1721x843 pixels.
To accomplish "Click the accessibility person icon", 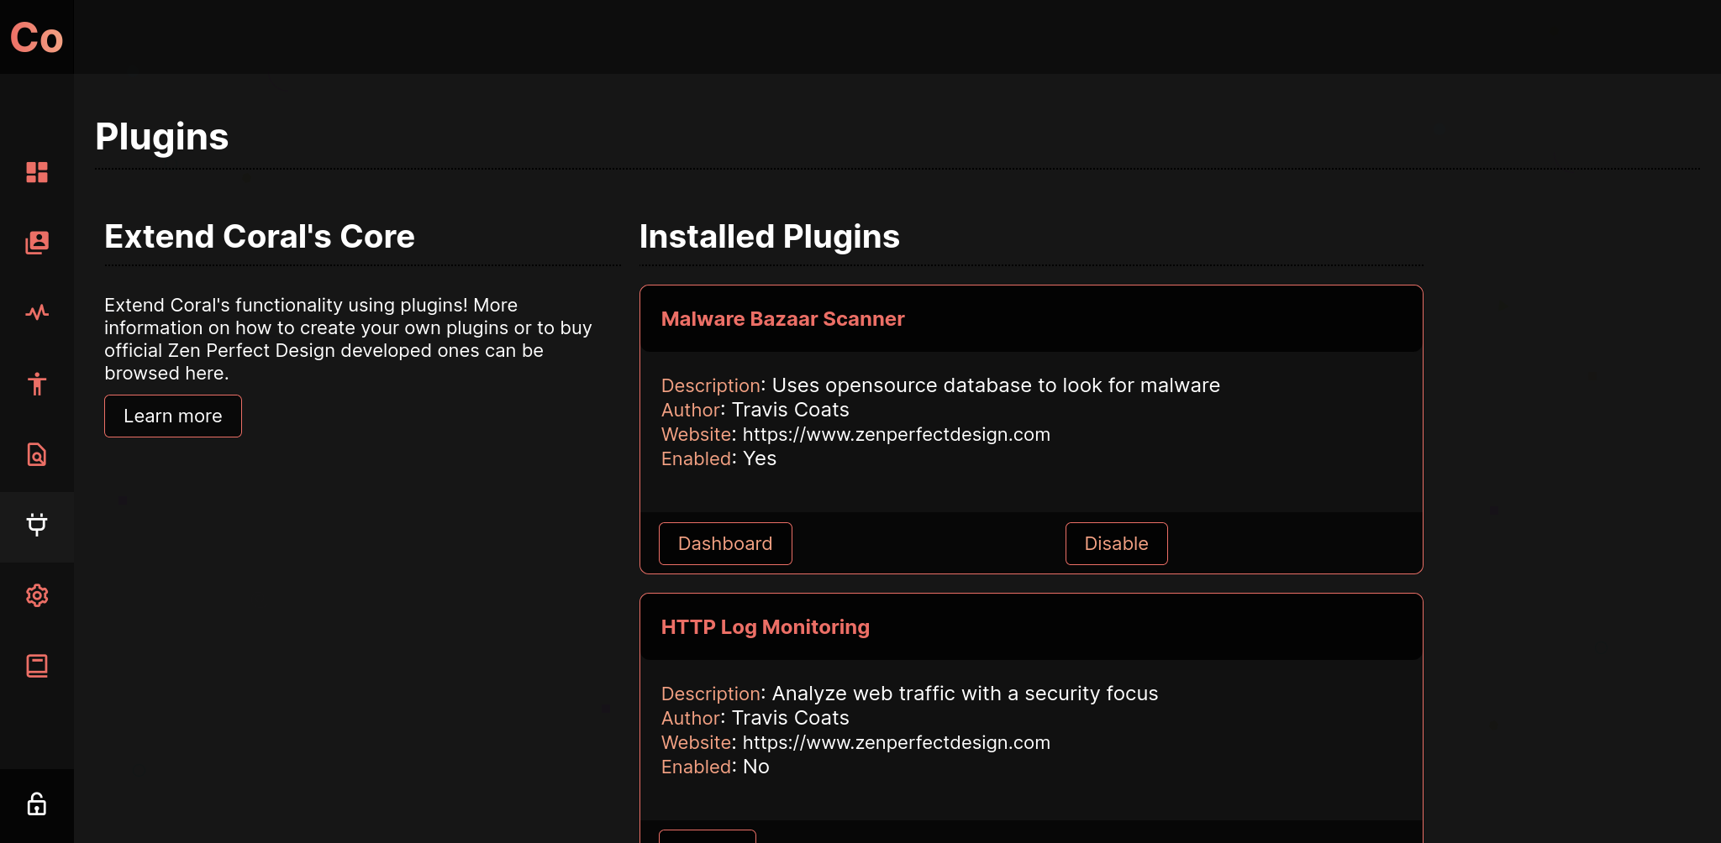I will point(37,384).
